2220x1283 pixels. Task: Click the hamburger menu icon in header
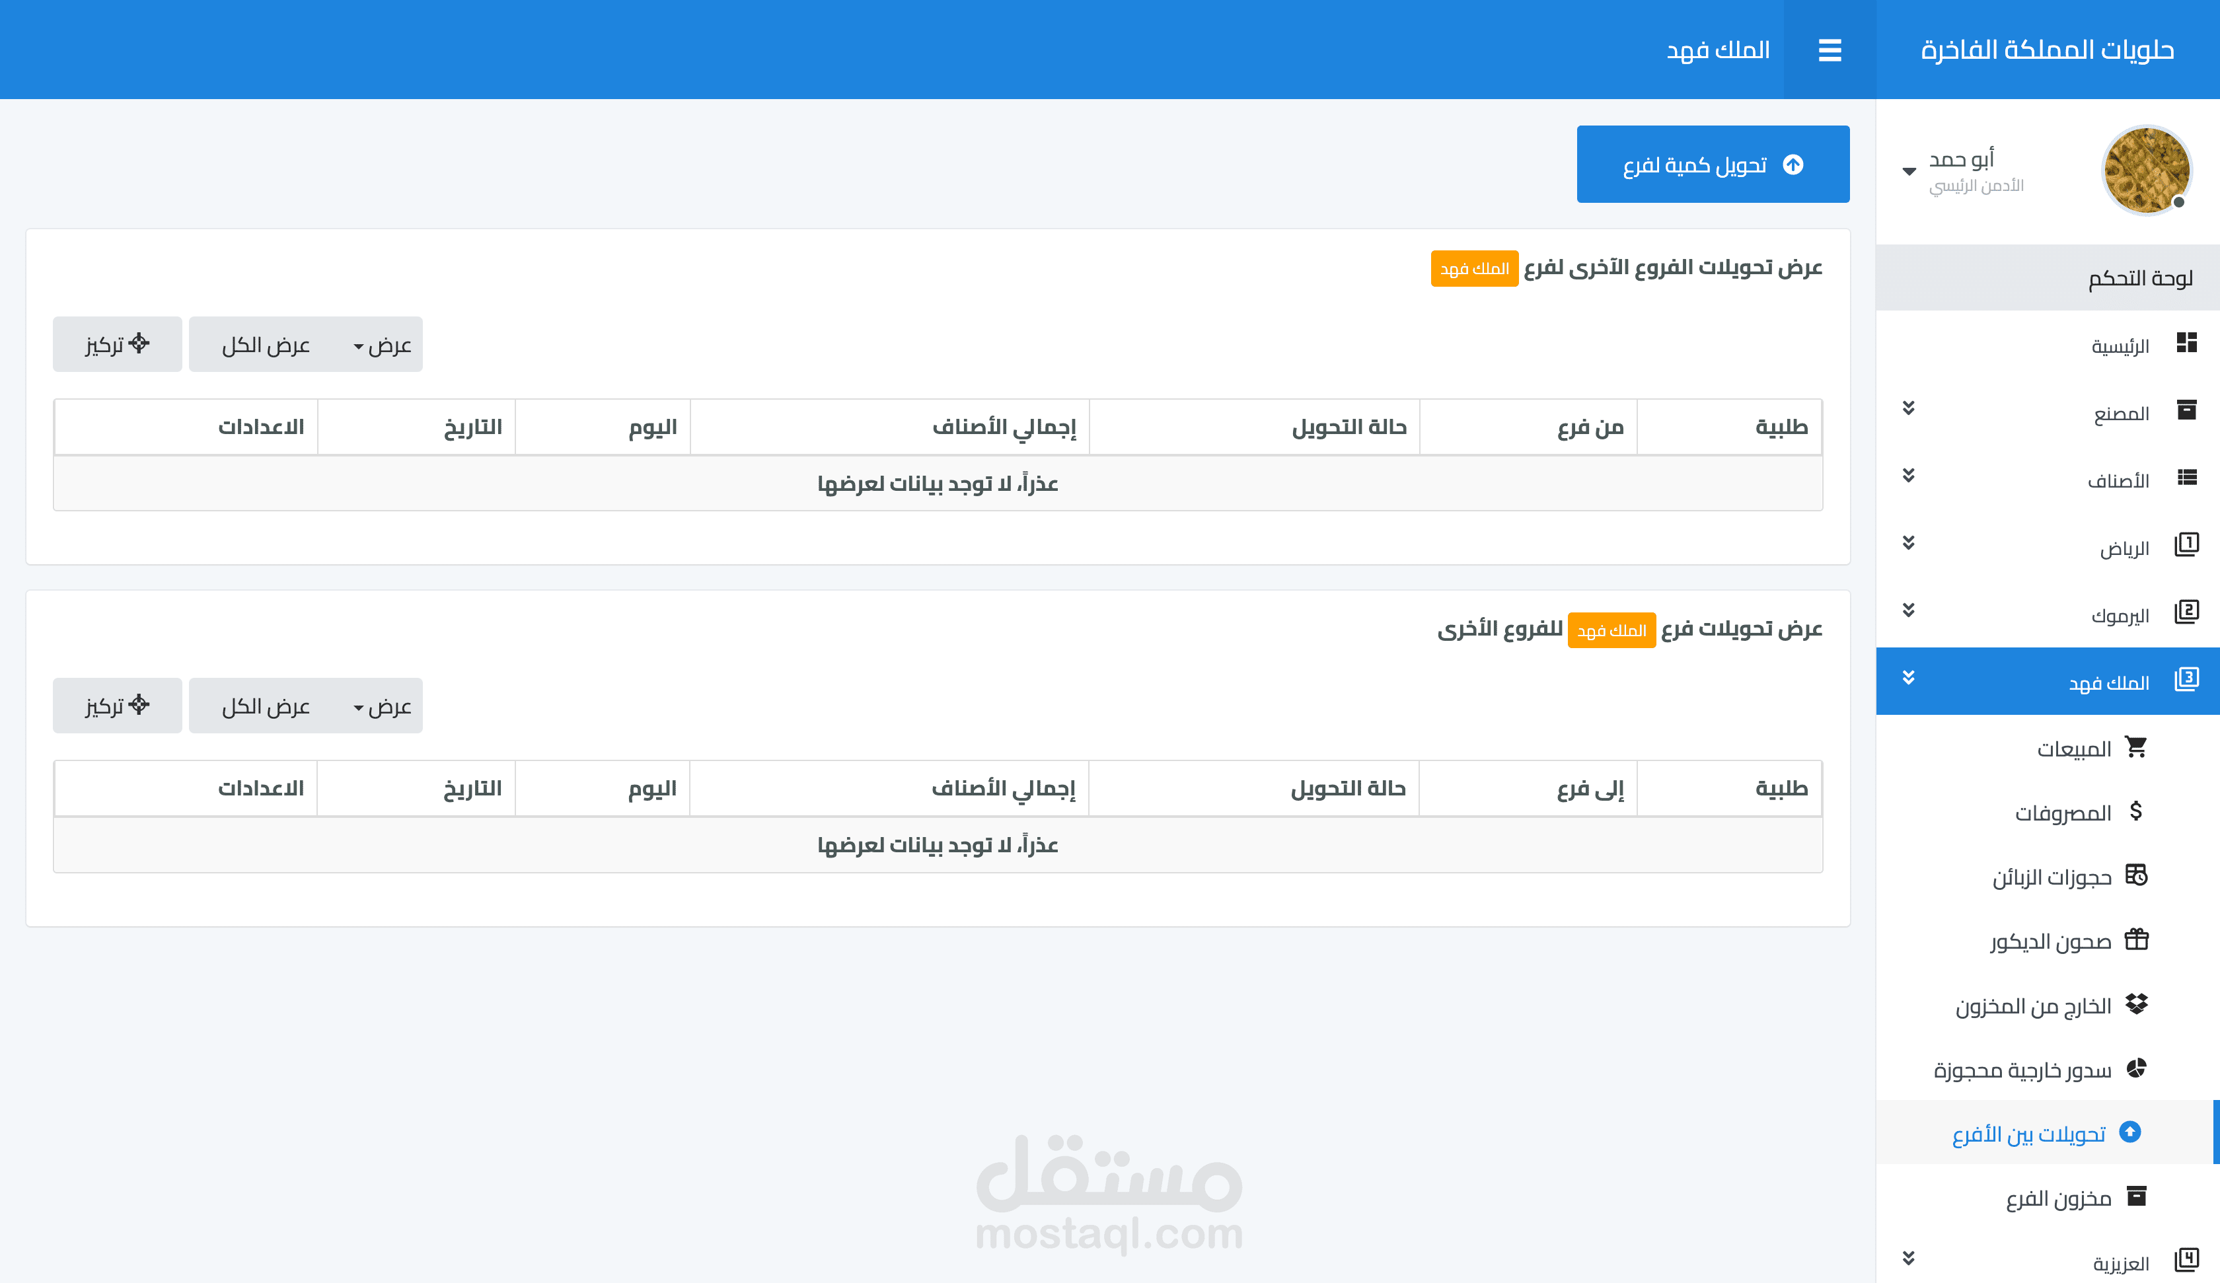point(1830,50)
